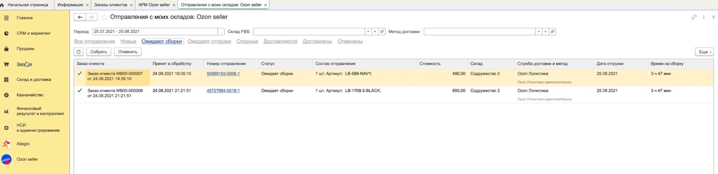718x174 pixels.
Task: Refresh the shipments list
Action: (78, 52)
